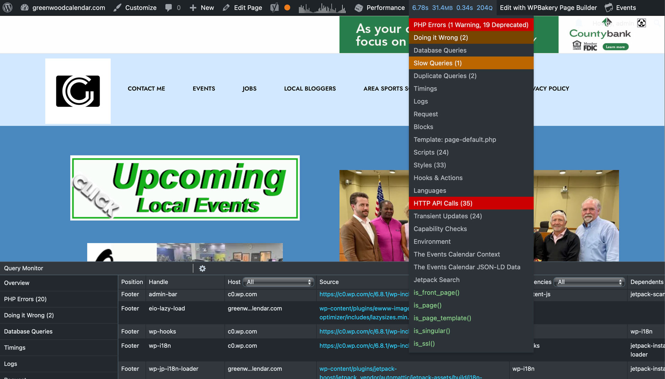This screenshot has height=379, width=665.
Task: Click the Upcoming Local Events banner
Action: [x=185, y=188]
